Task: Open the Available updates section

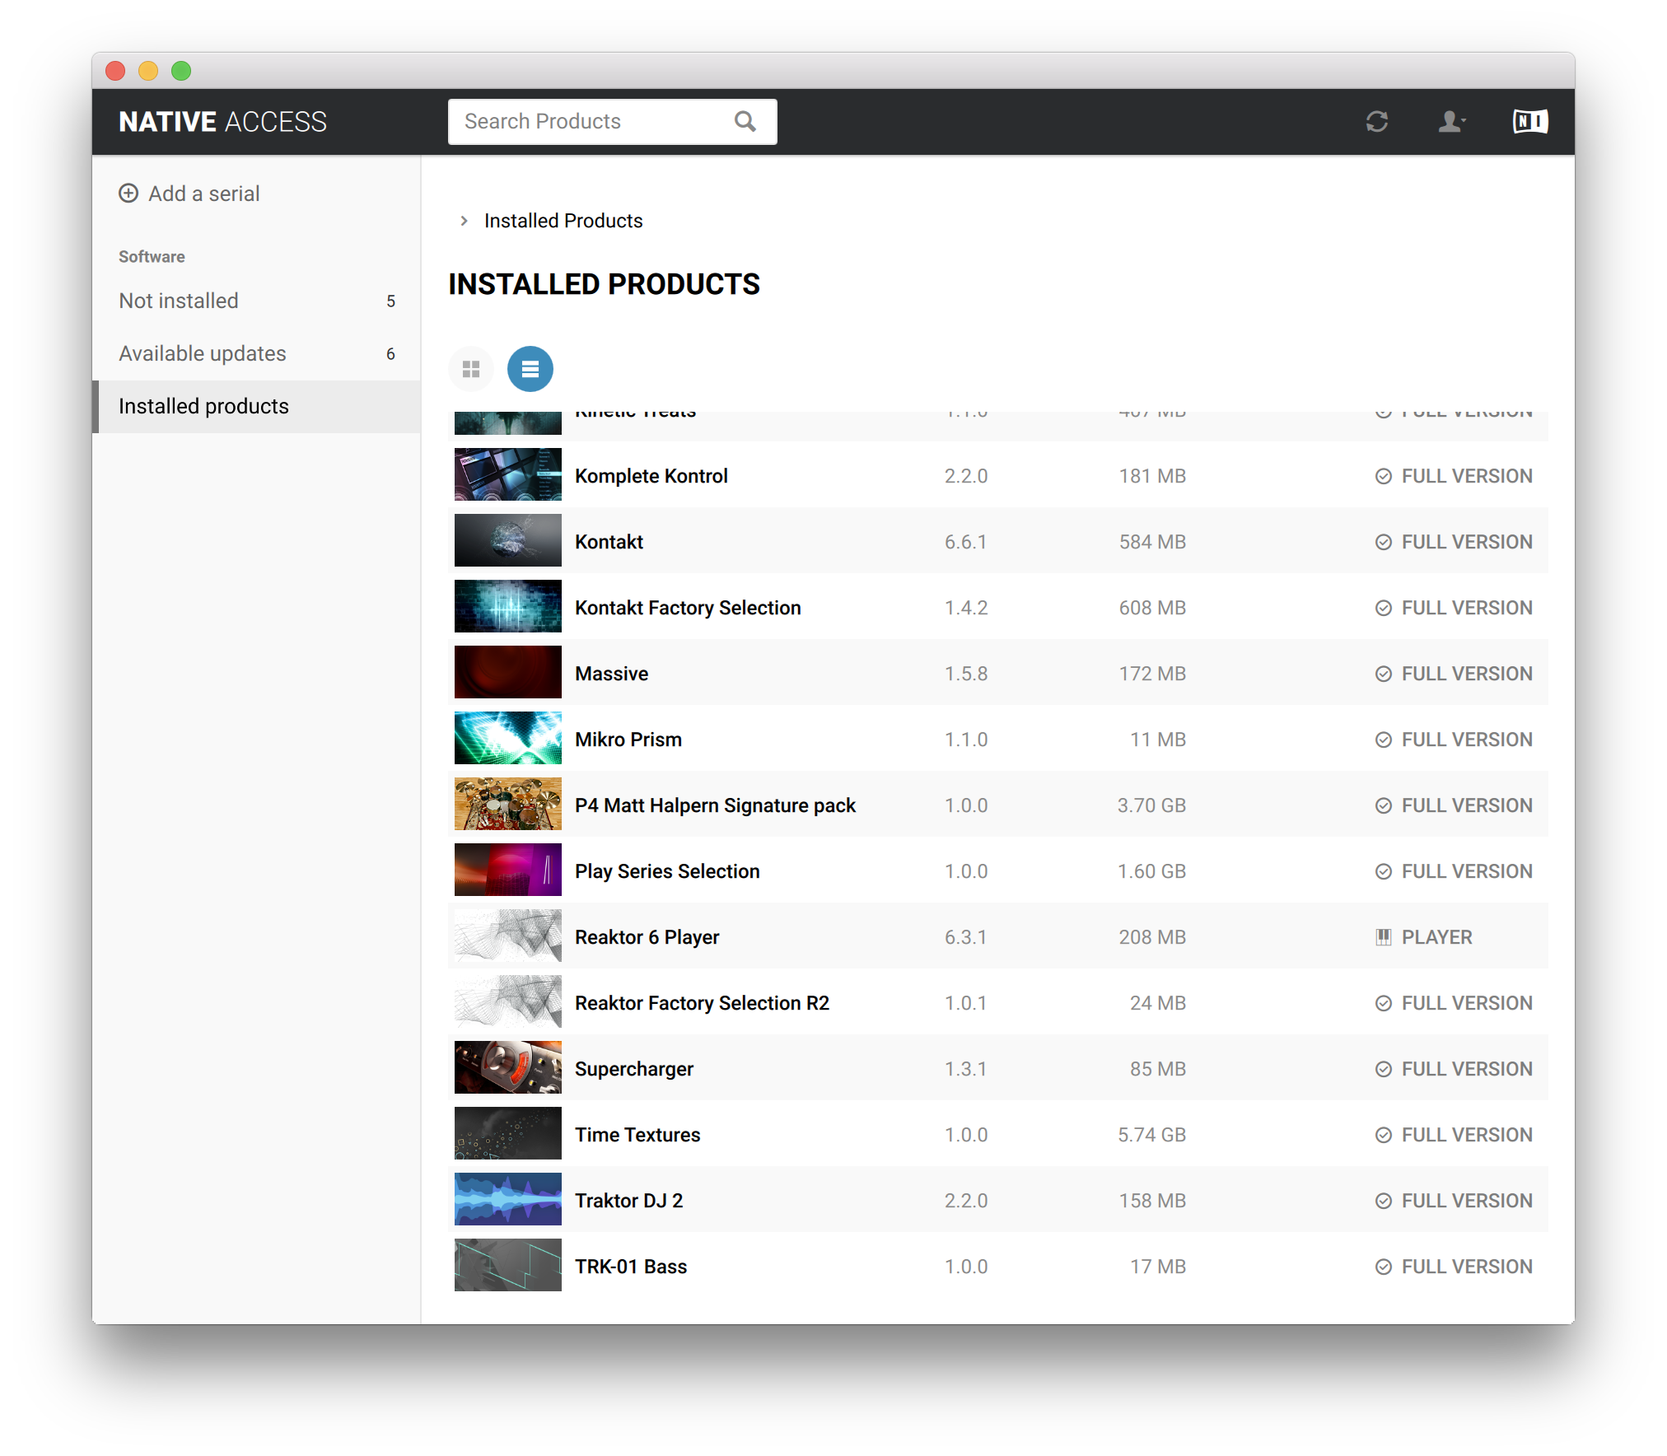Action: pos(203,353)
